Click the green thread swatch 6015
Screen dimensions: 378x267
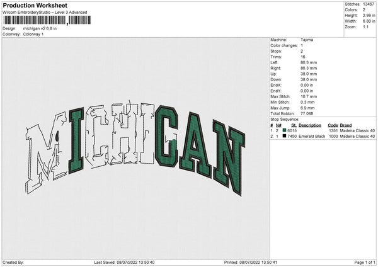[x=284, y=130]
